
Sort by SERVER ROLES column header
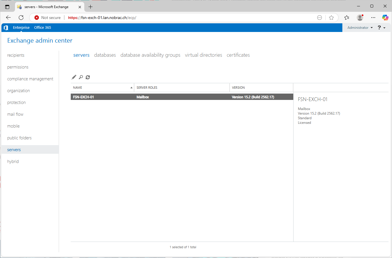coord(182,88)
